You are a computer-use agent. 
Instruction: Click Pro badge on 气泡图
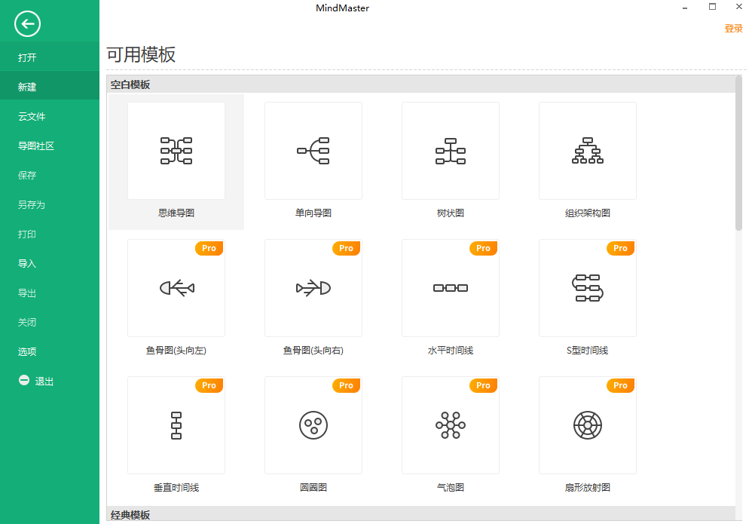pos(484,385)
